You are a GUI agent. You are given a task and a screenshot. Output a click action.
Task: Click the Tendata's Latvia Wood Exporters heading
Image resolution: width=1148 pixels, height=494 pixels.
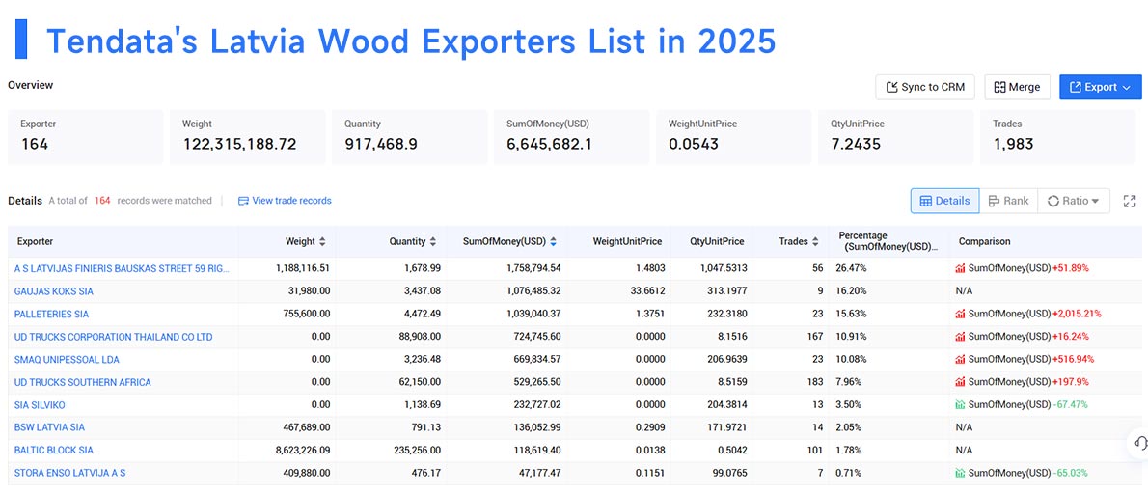[411, 41]
